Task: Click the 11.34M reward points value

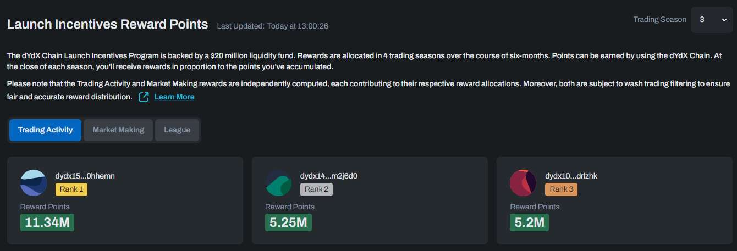Action: coord(47,222)
